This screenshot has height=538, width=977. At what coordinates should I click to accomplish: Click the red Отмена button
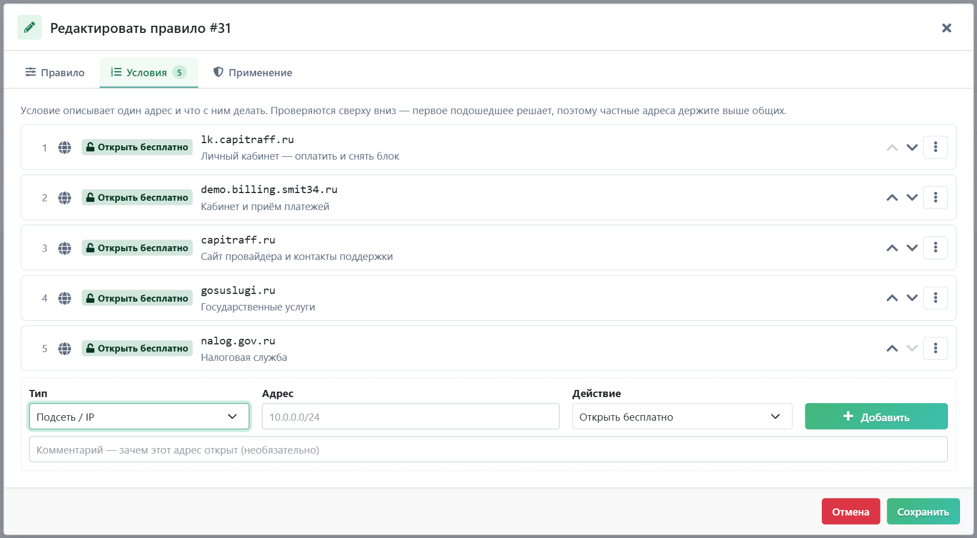pyautogui.click(x=850, y=511)
